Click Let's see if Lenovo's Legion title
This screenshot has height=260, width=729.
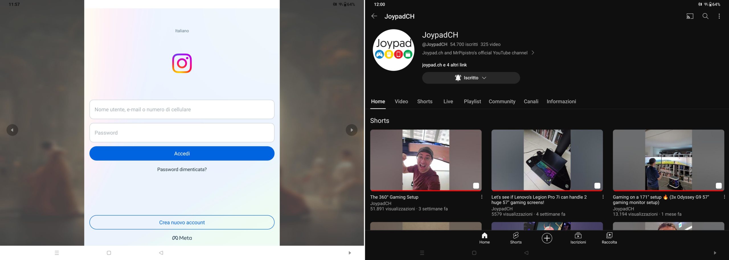pyautogui.click(x=539, y=200)
